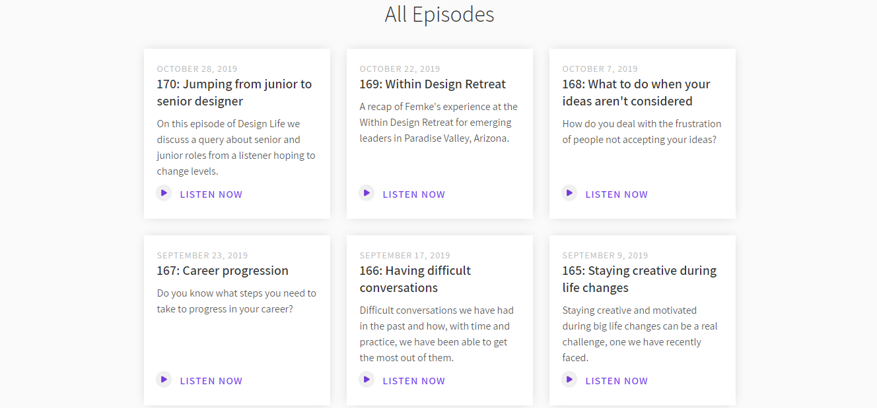Viewport: 877px width, 408px height.
Task: Open episode title '169: Within Design Retreat'
Action: (x=433, y=84)
